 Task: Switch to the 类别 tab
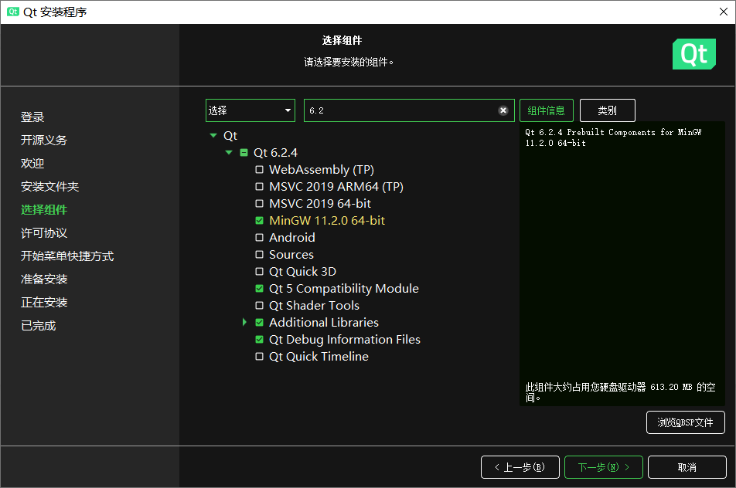[x=608, y=110]
